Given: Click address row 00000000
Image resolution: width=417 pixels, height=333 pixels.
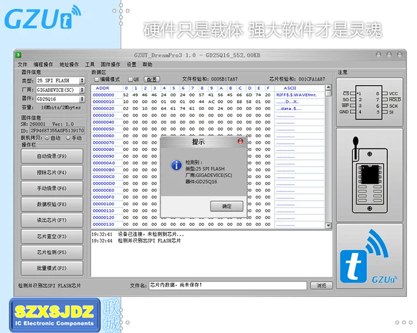Looking at the screenshot, I should pyautogui.click(x=103, y=95).
